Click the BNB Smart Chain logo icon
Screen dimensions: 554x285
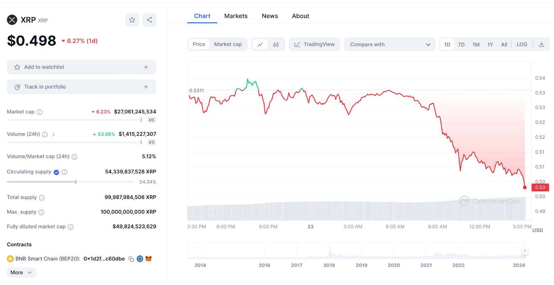(x=10, y=259)
